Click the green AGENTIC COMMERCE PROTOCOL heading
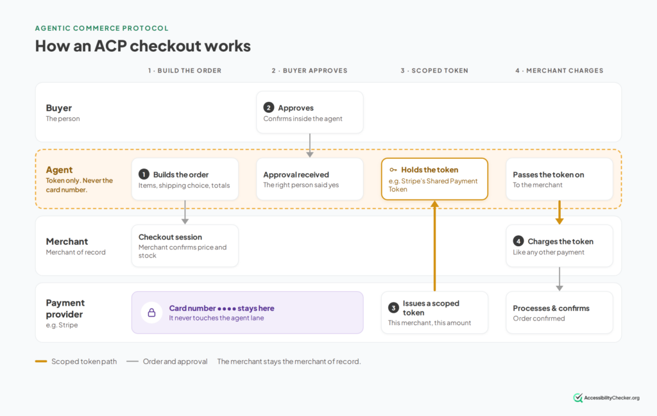This screenshot has width=657, height=416. click(102, 28)
